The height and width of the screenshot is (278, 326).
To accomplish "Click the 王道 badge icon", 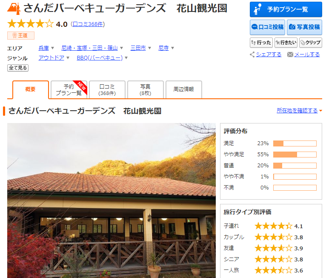I will tap(21, 36).
